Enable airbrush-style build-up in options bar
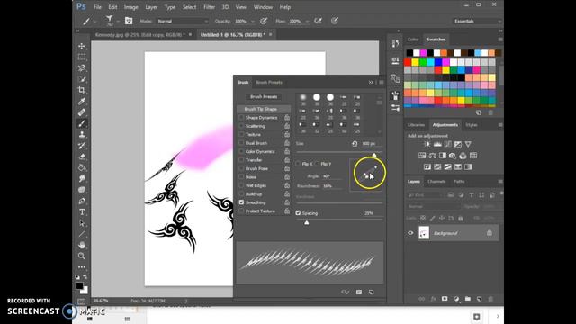576x324 pixels. pos(318,21)
